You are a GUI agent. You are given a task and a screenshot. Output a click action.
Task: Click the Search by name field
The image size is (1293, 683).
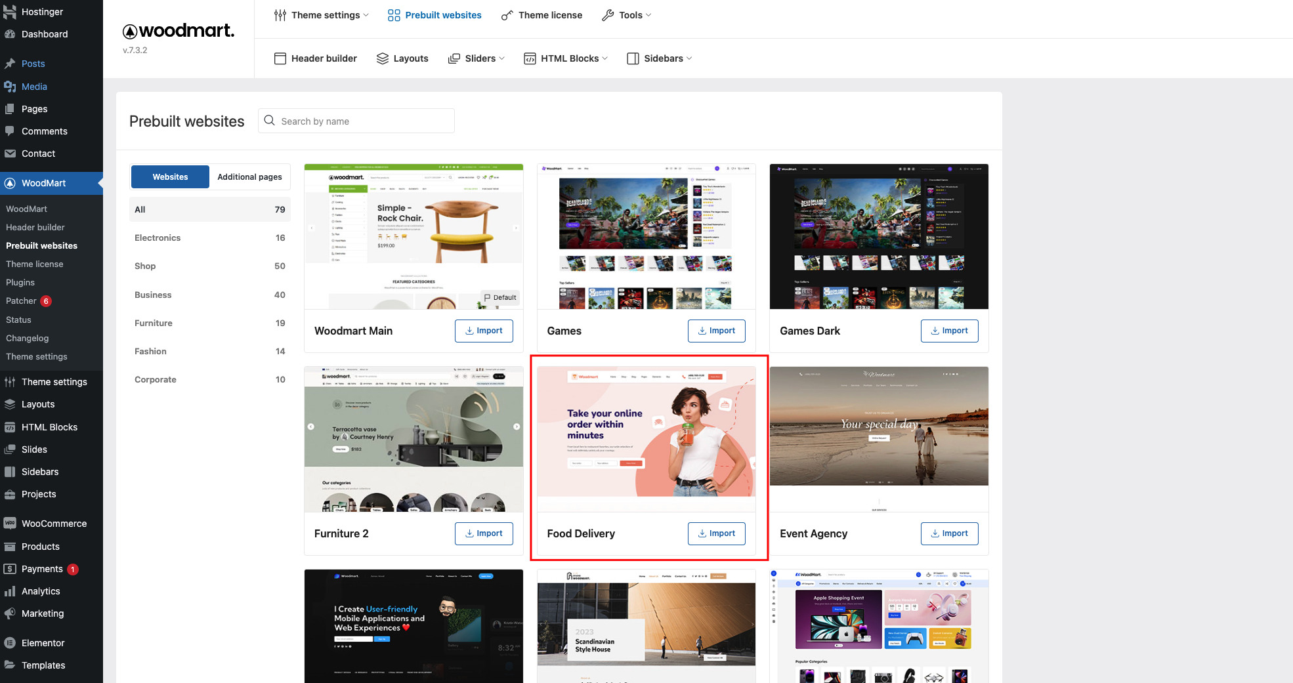pyautogui.click(x=356, y=121)
